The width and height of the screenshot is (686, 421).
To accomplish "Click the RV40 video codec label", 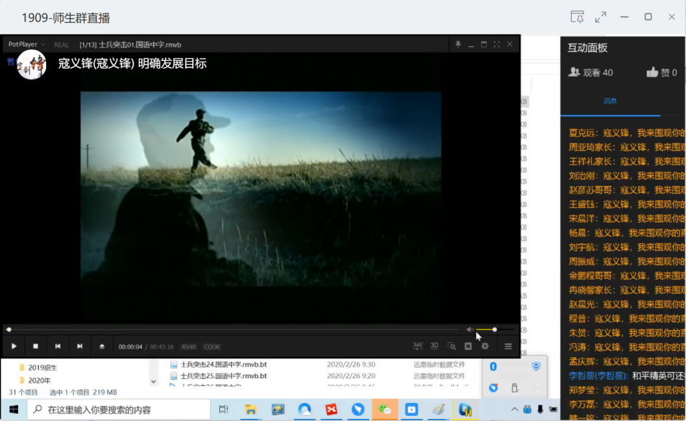I will point(189,347).
